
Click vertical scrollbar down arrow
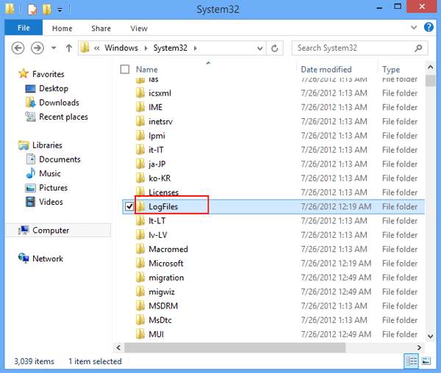pos(430,336)
